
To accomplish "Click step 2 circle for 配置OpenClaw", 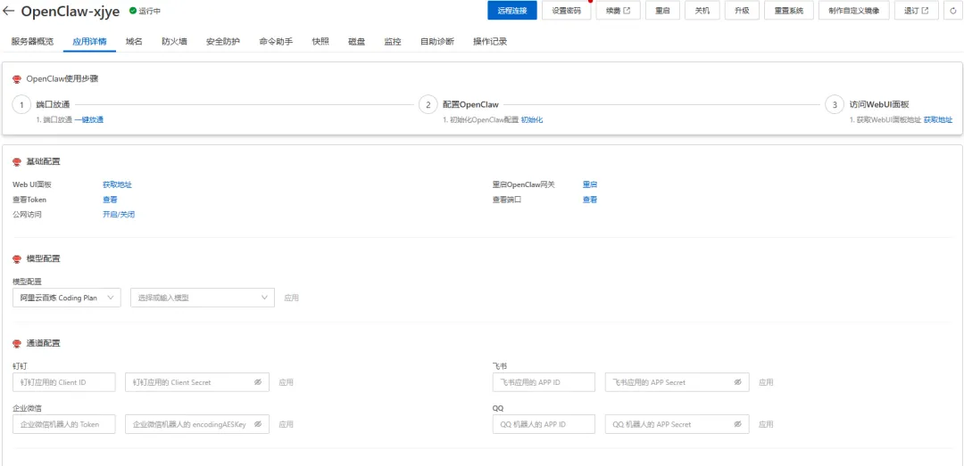I will (428, 105).
